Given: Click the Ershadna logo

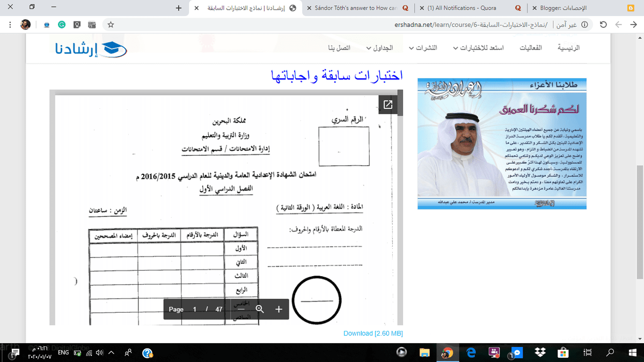Looking at the screenshot, I should point(91,49).
